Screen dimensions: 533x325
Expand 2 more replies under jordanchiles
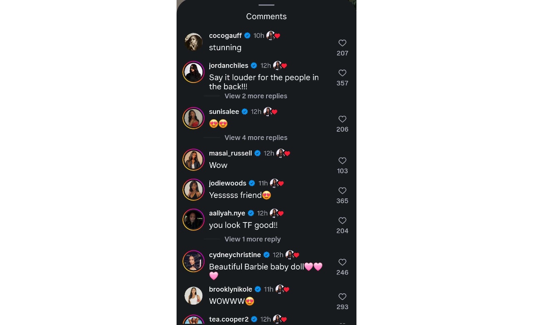click(x=256, y=96)
